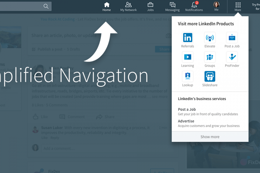Image resolution: width=260 pixels, height=173 pixels.
Task: Open the Lookup product
Action: click(187, 79)
